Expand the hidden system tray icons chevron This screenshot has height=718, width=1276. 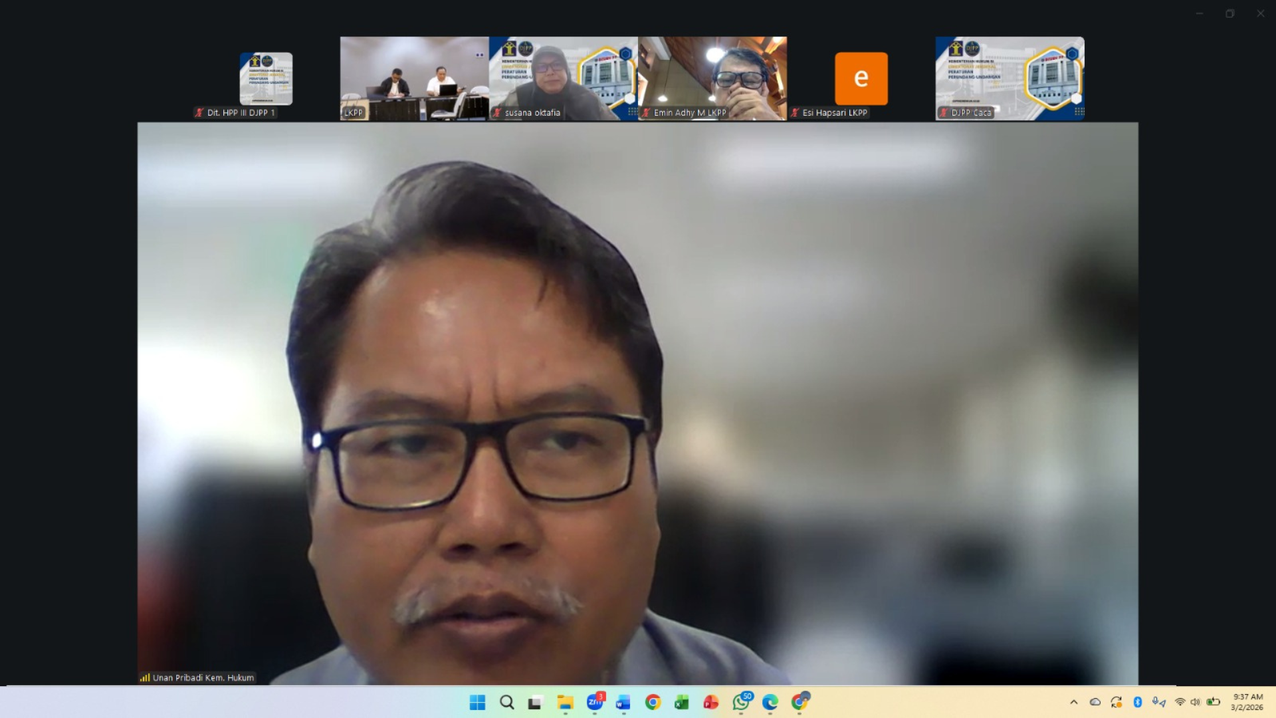pyautogui.click(x=1074, y=702)
